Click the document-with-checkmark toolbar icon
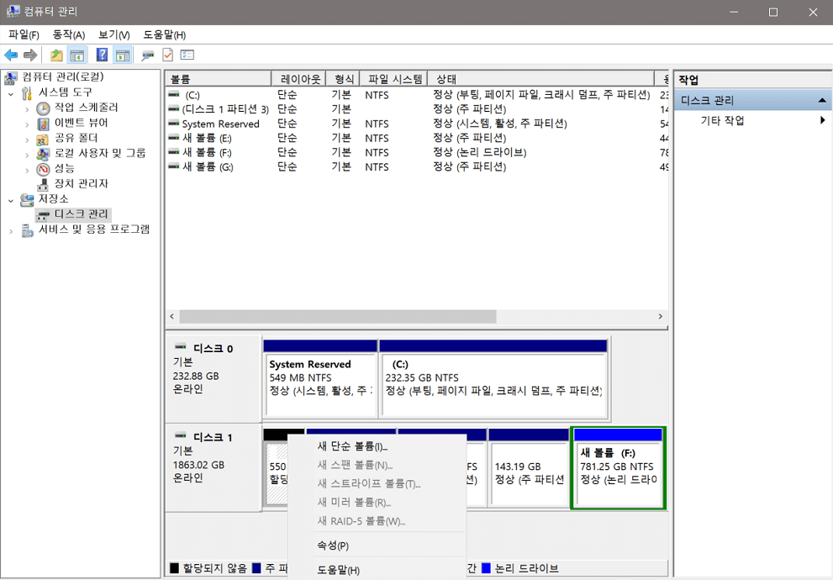 (x=167, y=54)
